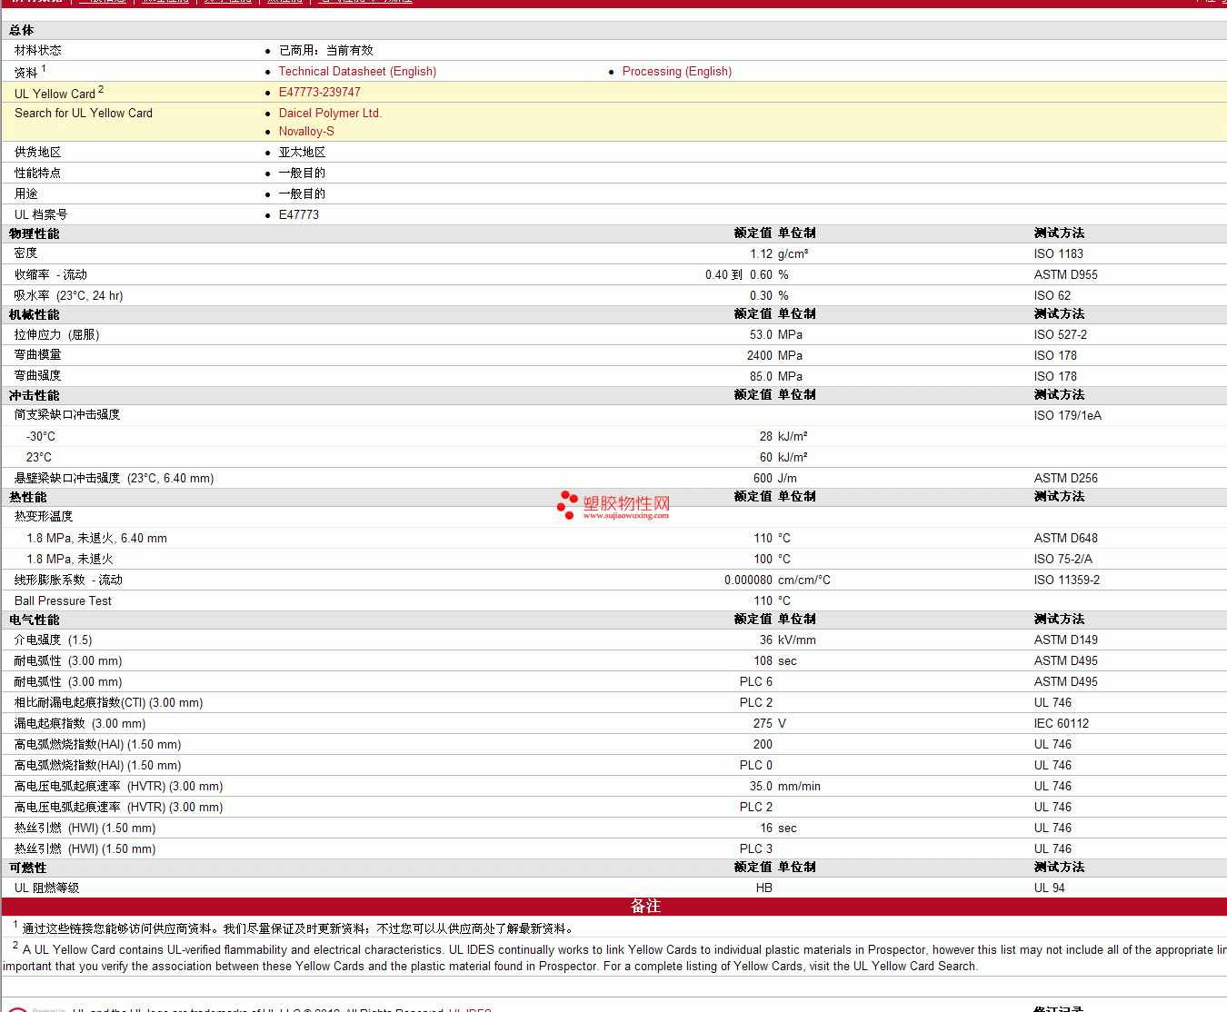1227x1012 pixels.
Task: Click the red 备注 notes banner
Action: tap(645, 907)
